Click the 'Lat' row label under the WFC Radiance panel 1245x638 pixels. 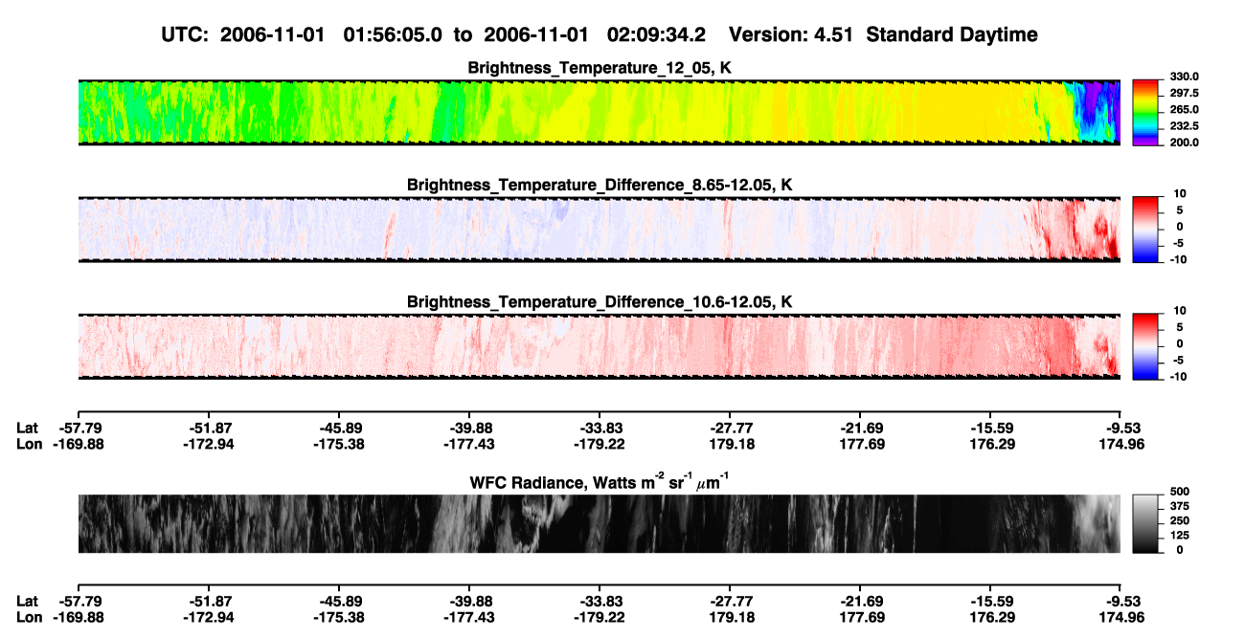tap(28, 601)
